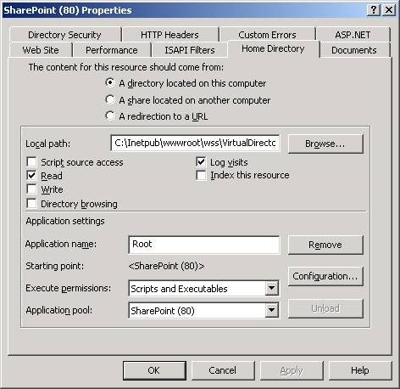Open the Documents tab

pos(354,50)
